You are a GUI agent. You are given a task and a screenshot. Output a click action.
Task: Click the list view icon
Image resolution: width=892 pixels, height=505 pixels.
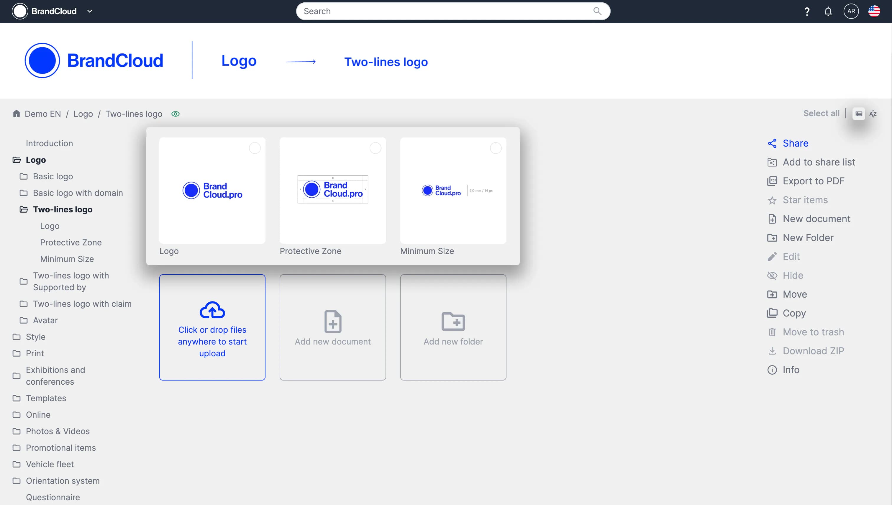click(x=859, y=114)
